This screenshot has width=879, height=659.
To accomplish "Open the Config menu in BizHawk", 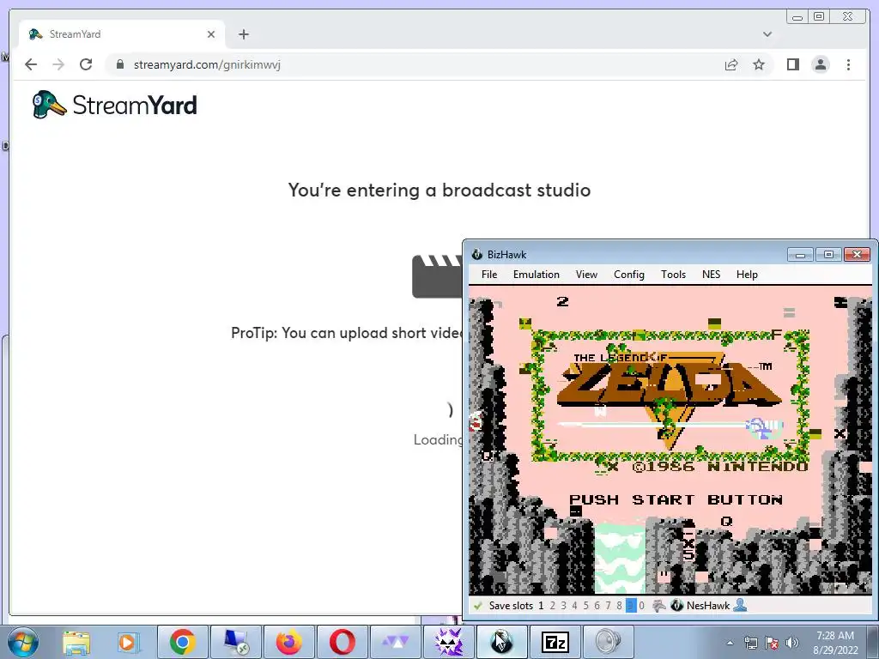I will (629, 275).
